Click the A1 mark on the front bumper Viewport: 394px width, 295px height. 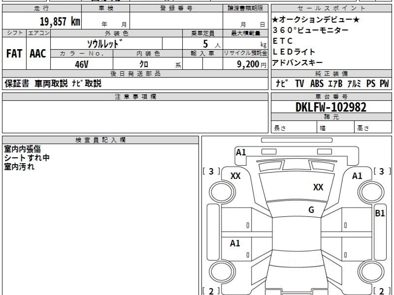click(241, 152)
